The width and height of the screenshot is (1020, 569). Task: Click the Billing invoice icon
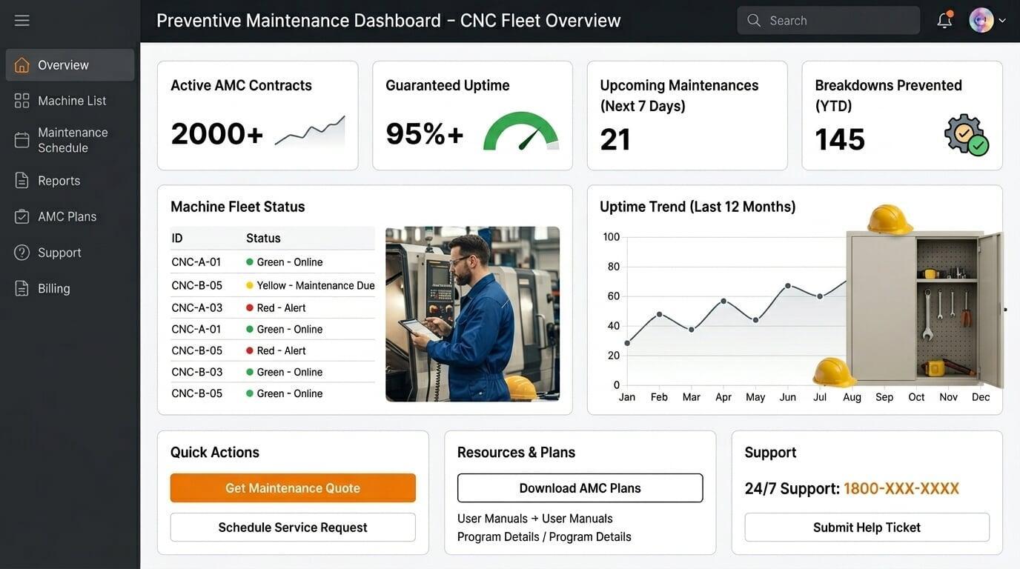(x=22, y=288)
